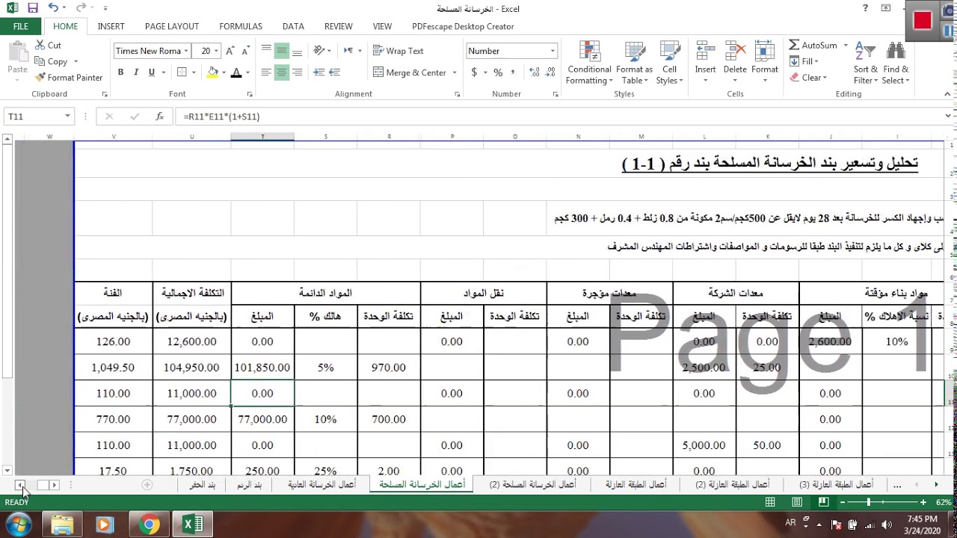
Task: Open the أعمال الخرسانة العادية sheet tab
Action: tap(321, 485)
